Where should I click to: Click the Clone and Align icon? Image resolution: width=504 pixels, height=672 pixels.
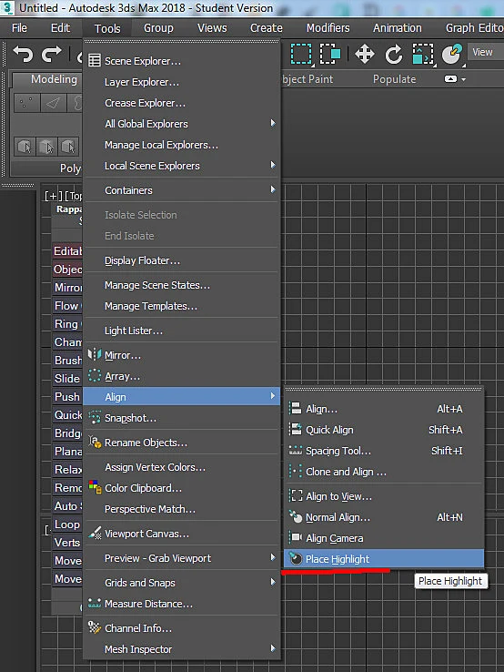[x=295, y=471]
